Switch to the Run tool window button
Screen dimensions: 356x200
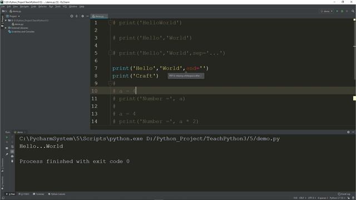11,194
